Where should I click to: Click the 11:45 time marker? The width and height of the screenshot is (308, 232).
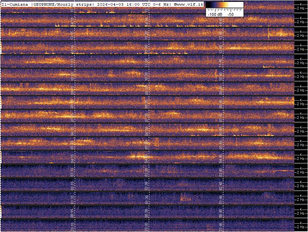click(221, 62)
